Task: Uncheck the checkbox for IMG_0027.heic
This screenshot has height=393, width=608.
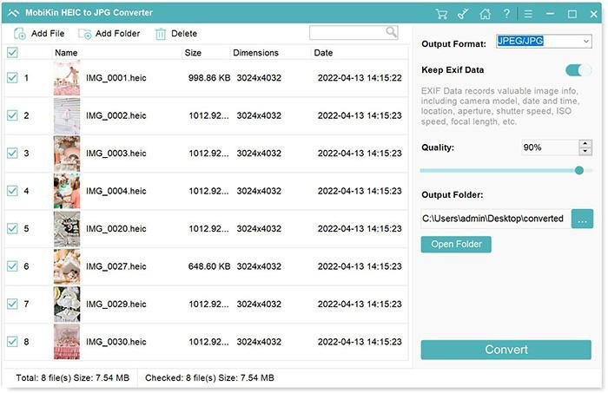Action: tap(12, 266)
